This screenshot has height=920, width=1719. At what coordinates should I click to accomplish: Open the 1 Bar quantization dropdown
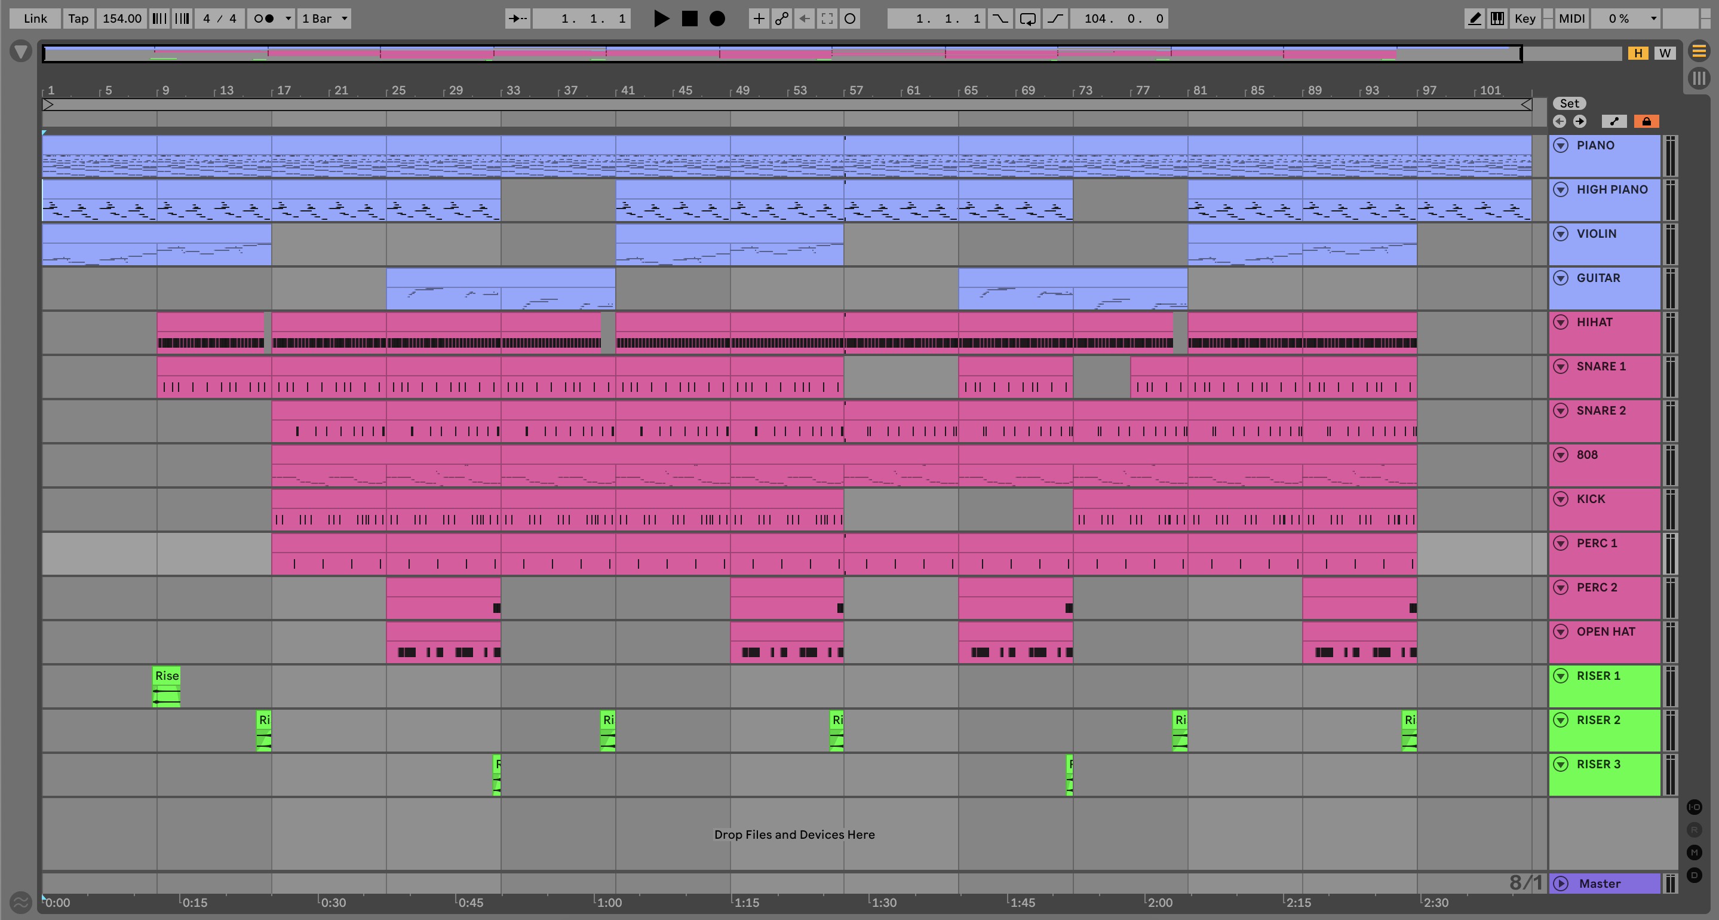[x=324, y=19]
